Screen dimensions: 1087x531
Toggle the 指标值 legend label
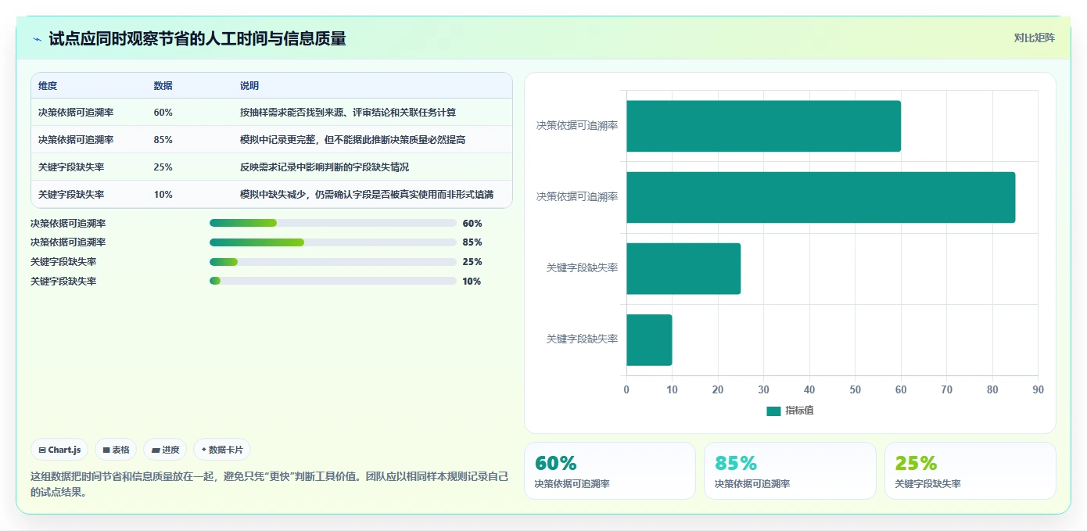[x=799, y=411]
